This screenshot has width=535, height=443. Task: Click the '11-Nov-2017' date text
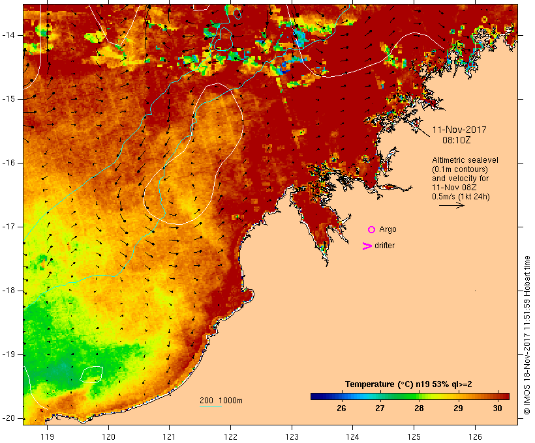pyautogui.click(x=459, y=130)
